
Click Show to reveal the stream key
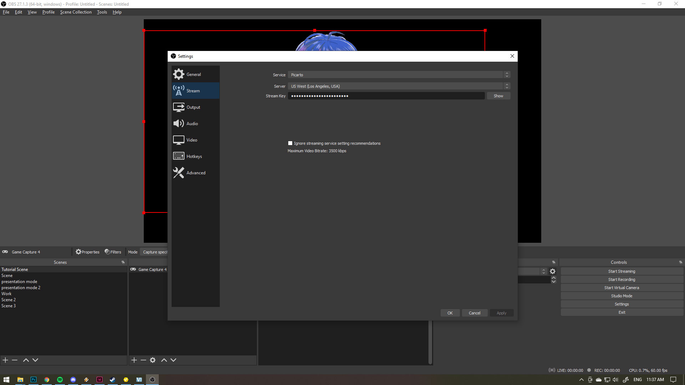[498, 96]
